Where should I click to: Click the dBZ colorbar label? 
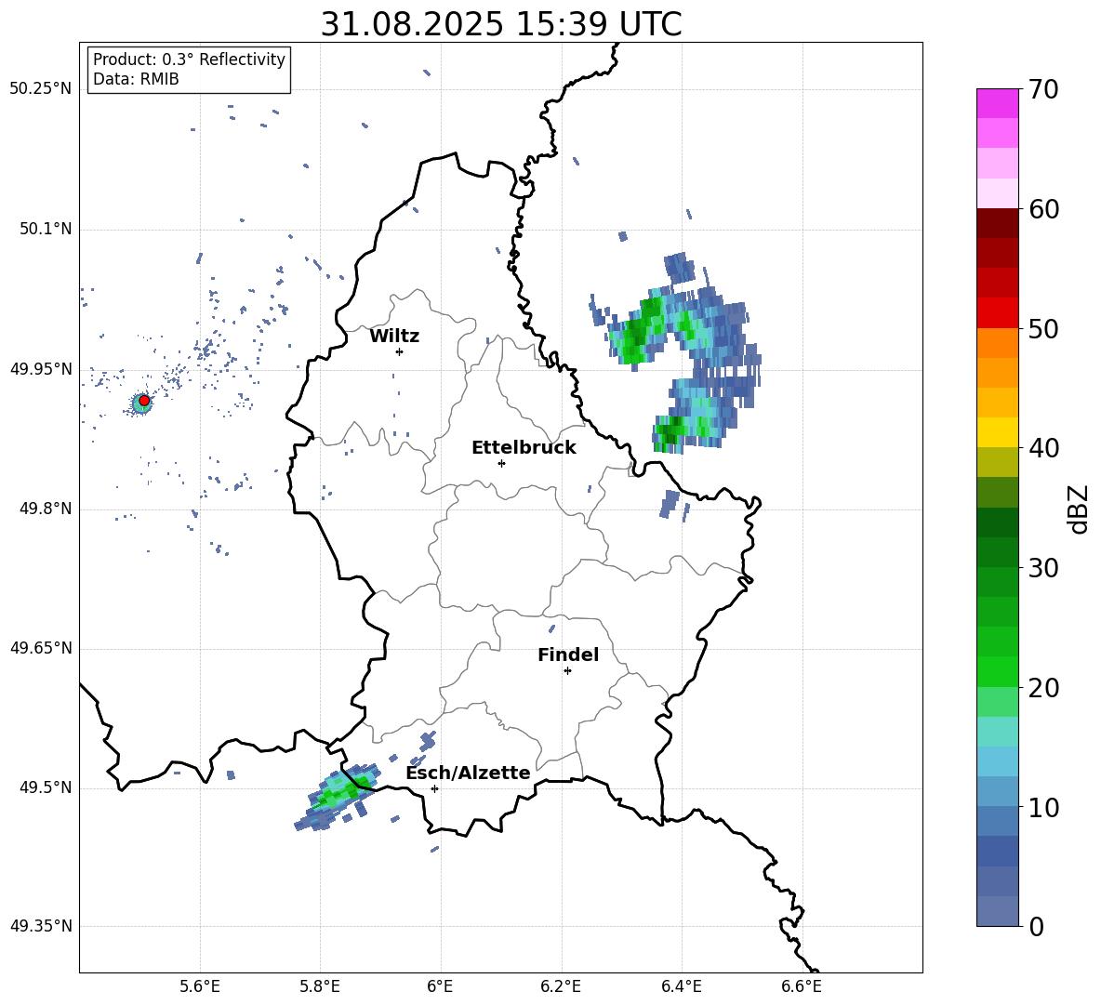pyautogui.click(x=1080, y=509)
